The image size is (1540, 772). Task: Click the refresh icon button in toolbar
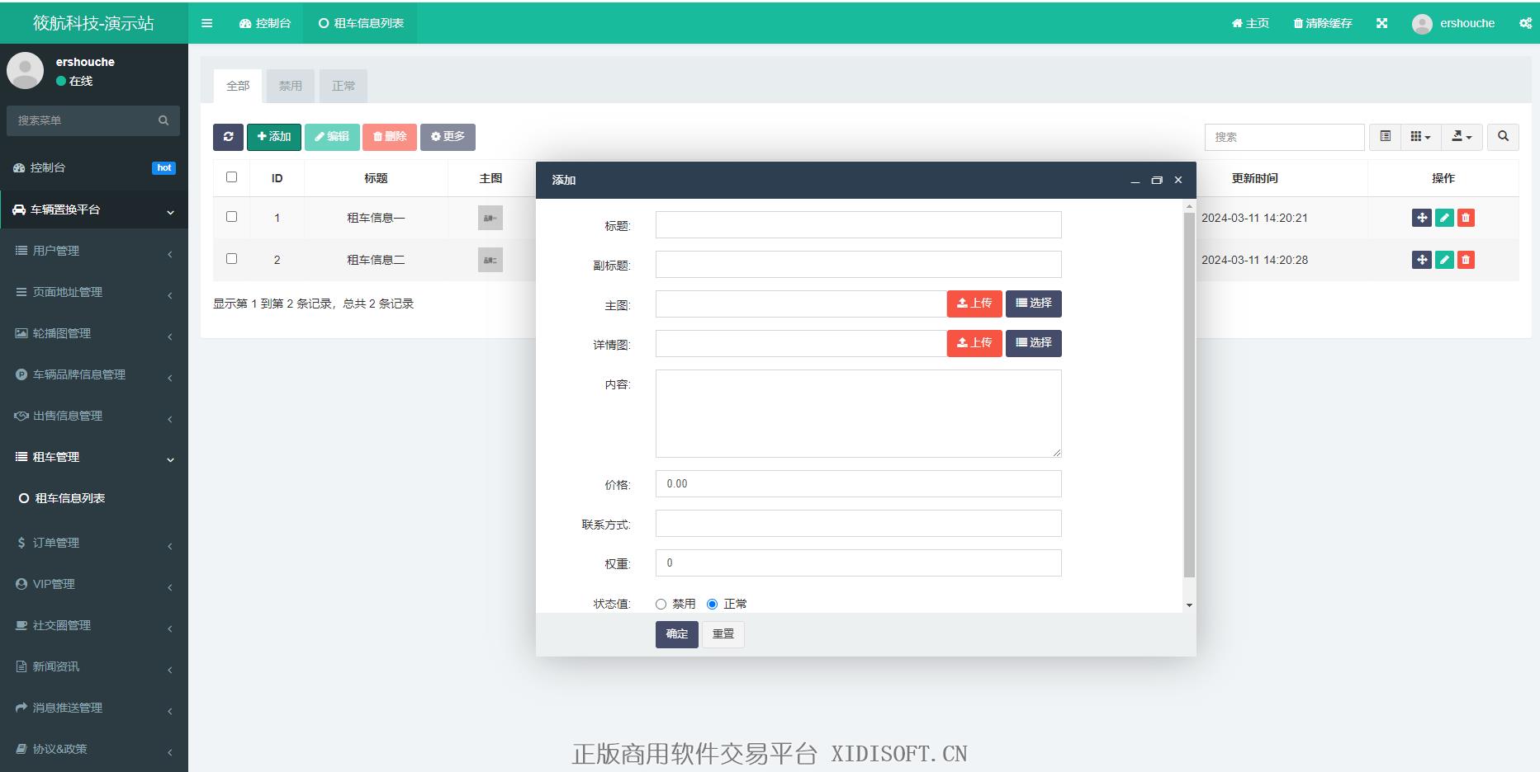click(x=228, y=137)
